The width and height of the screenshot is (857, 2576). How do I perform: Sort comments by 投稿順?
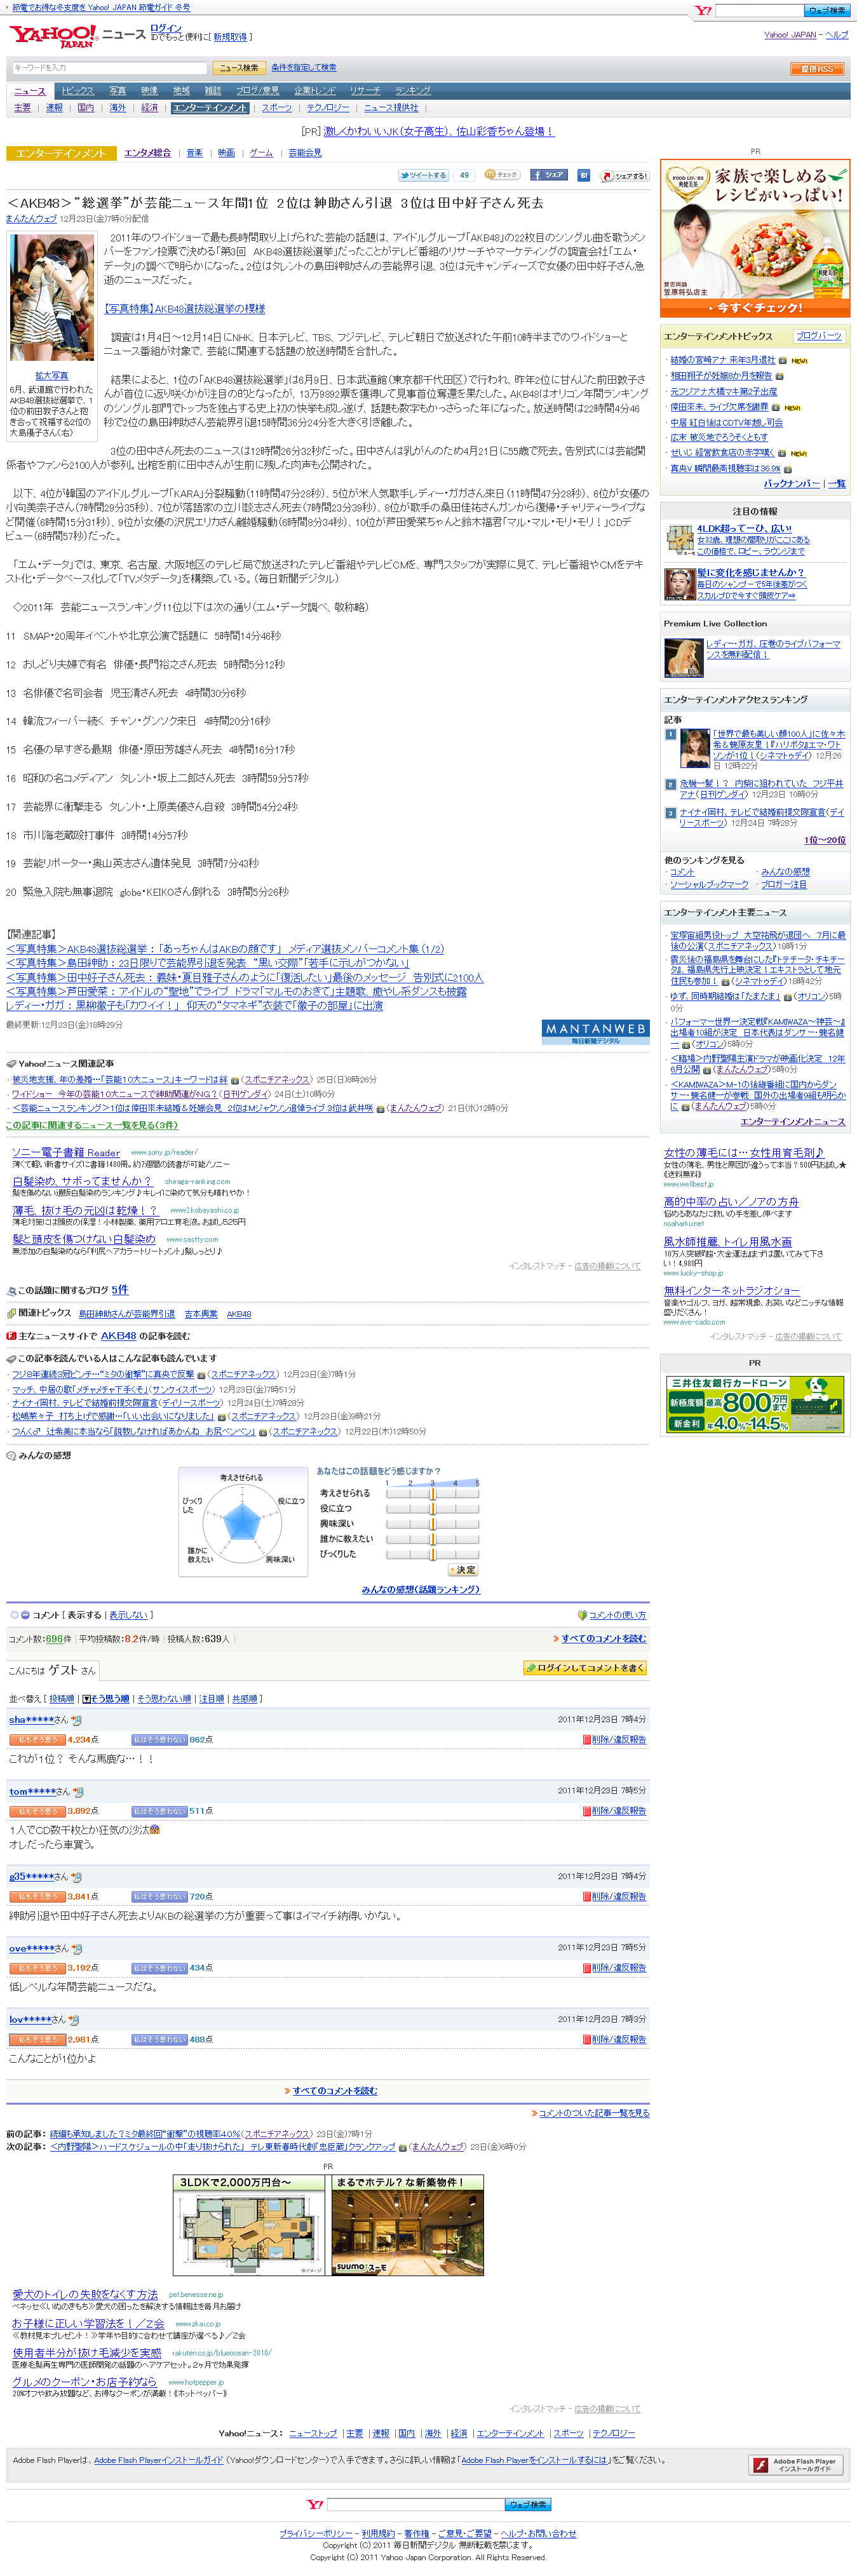point(61,1699)
